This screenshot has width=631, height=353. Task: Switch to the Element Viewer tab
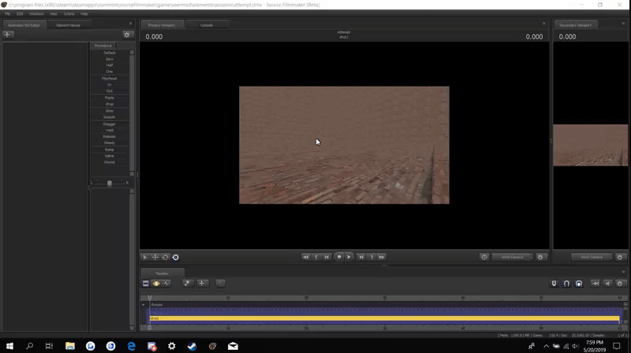69,25
